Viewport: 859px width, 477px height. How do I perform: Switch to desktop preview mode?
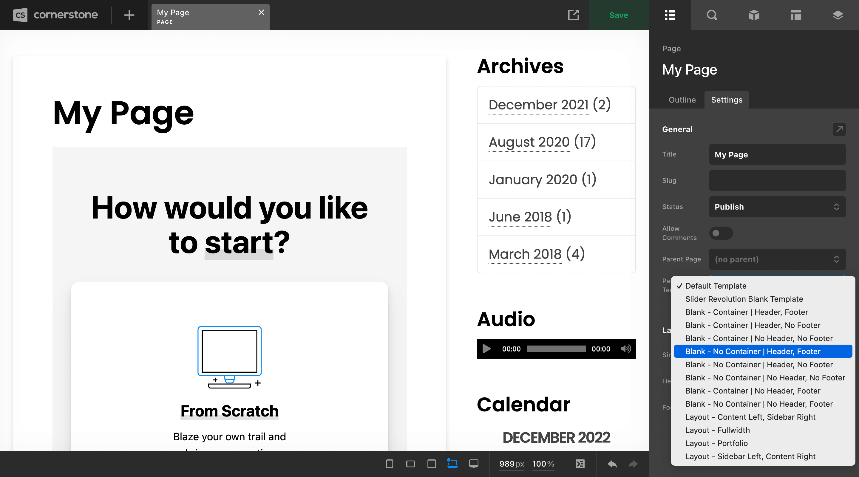click(x=474, y=464)
